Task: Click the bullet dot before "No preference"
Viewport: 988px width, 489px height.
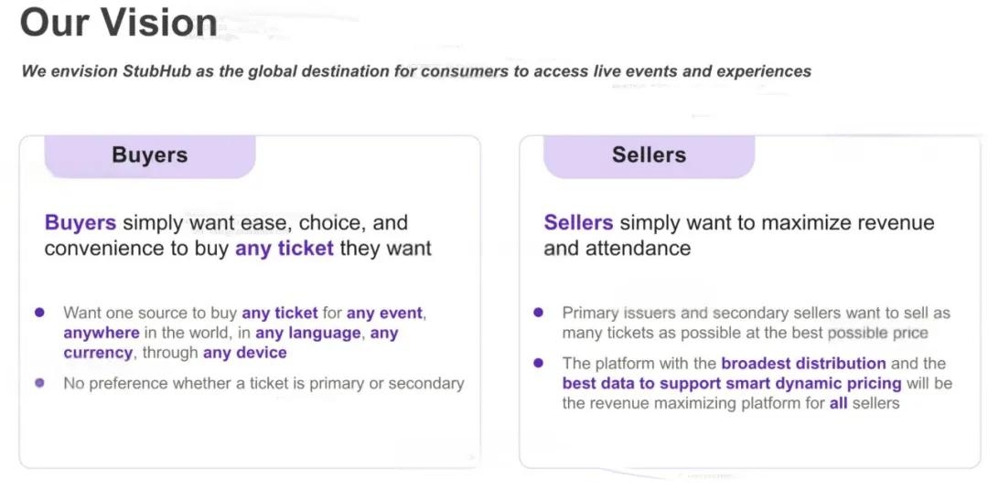Action: [x=39, y=383]
